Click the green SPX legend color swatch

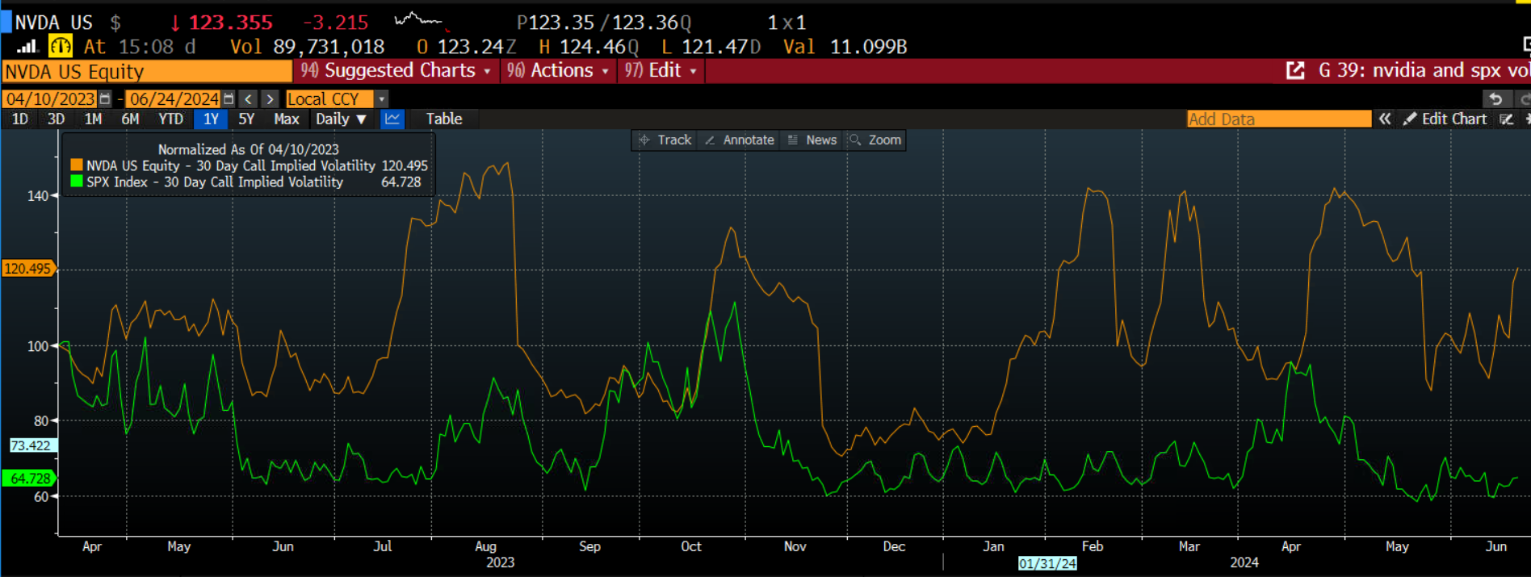click(x=77, y=182)
